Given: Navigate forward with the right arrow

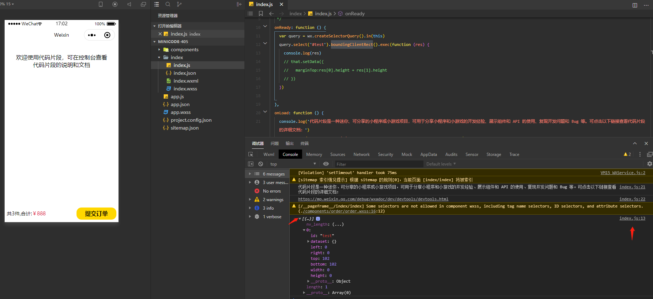Looking at the screenshot, I should click(281, 14).
